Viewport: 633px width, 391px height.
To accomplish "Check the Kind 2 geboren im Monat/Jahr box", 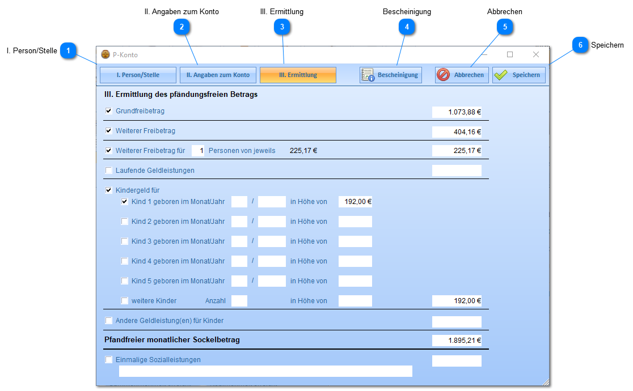I will [125, 222].
